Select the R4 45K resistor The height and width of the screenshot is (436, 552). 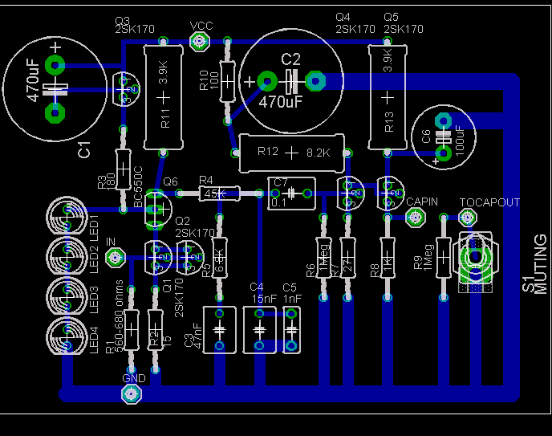click(x=220, y=194)
